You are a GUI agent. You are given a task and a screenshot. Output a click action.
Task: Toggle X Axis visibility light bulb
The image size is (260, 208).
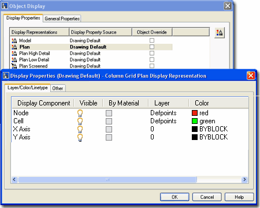click(x=80, y=129)
